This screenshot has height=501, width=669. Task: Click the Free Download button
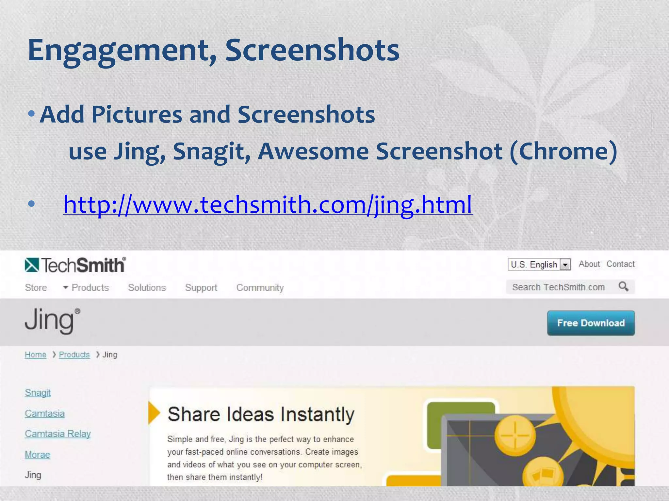point(591,323)
